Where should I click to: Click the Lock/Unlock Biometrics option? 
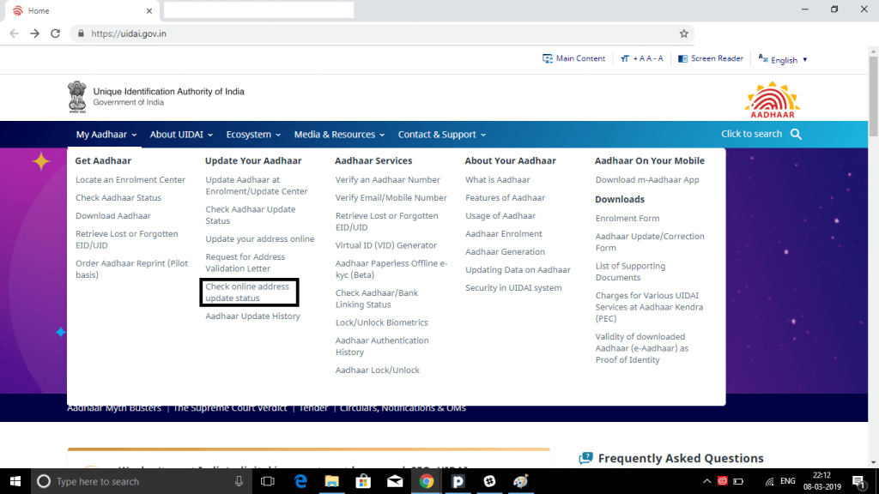(x=380, y=322)
